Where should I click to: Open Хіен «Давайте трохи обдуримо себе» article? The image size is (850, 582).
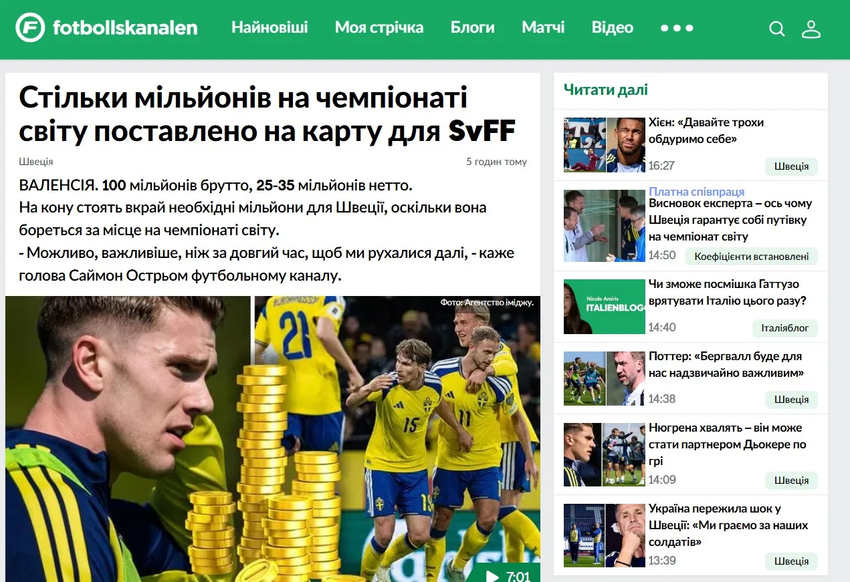tap(706, 131)
